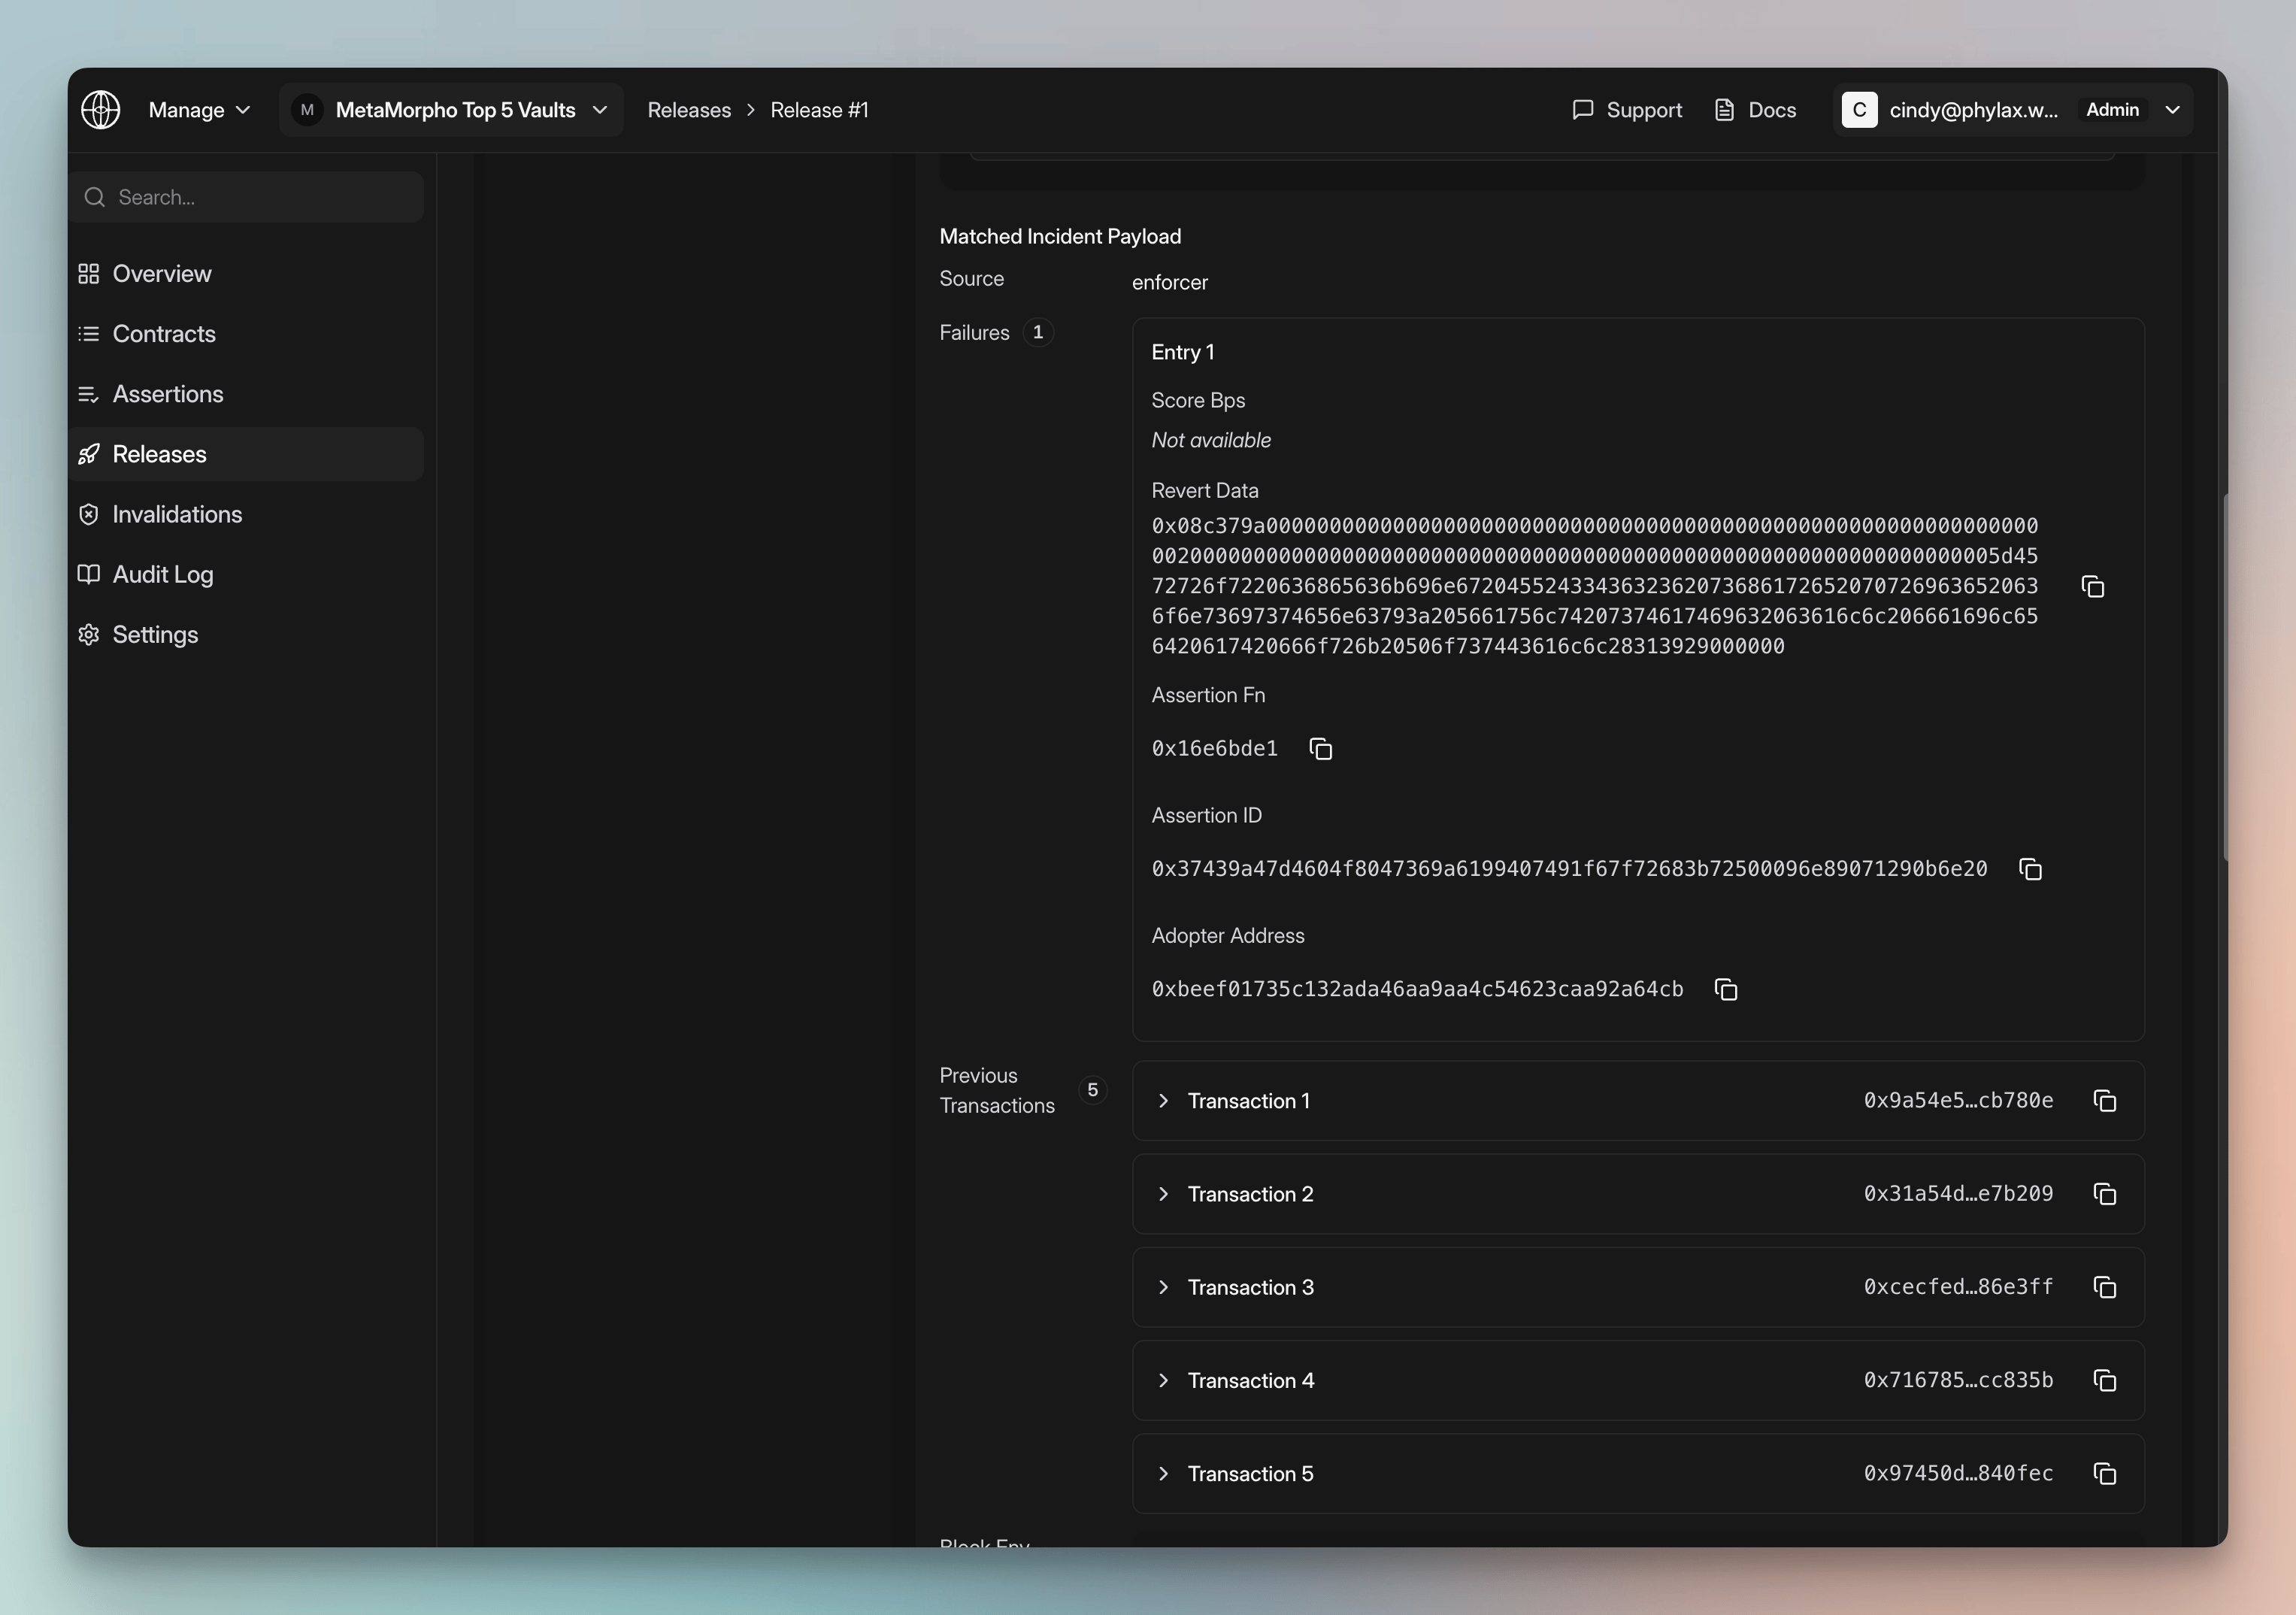Copy Assertion Fn 0x16e6bde1
2296x1615 pixels.
(1320, 749)
